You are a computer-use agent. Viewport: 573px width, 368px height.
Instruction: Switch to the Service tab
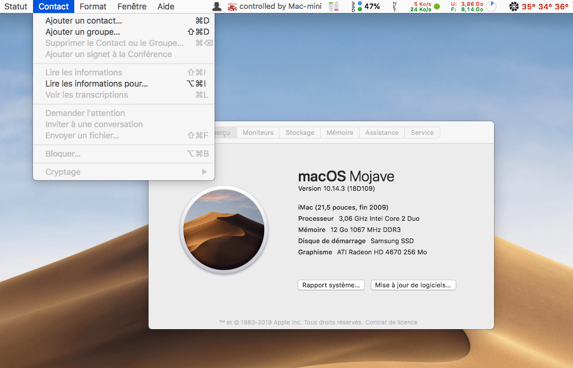(x=422, y=132)
